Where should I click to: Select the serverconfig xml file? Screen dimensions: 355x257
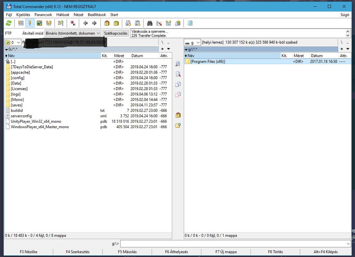(21, 116)
